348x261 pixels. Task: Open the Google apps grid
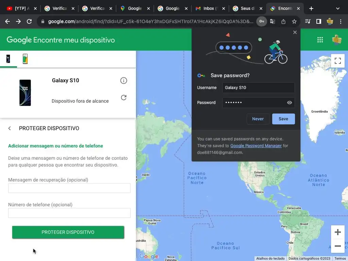(x=320, y=40)
